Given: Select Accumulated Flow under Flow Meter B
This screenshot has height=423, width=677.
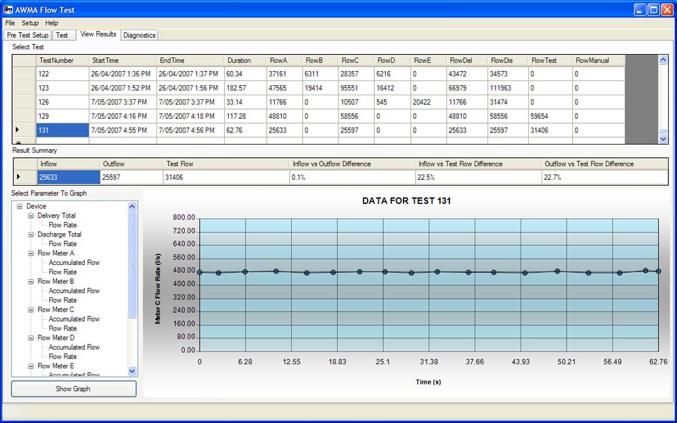Looking at the screenshot, I should click(74, 291).
